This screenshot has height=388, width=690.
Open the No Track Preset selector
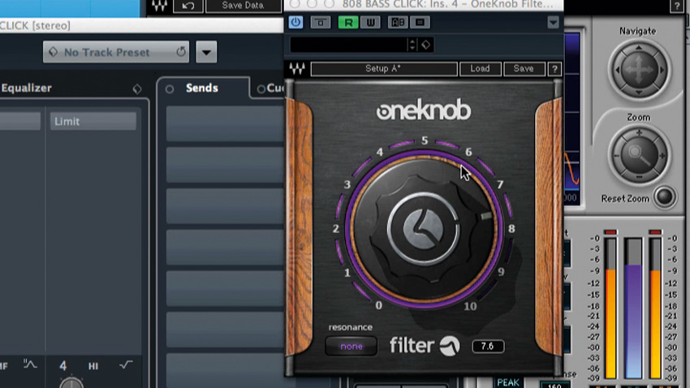point(116,52)
